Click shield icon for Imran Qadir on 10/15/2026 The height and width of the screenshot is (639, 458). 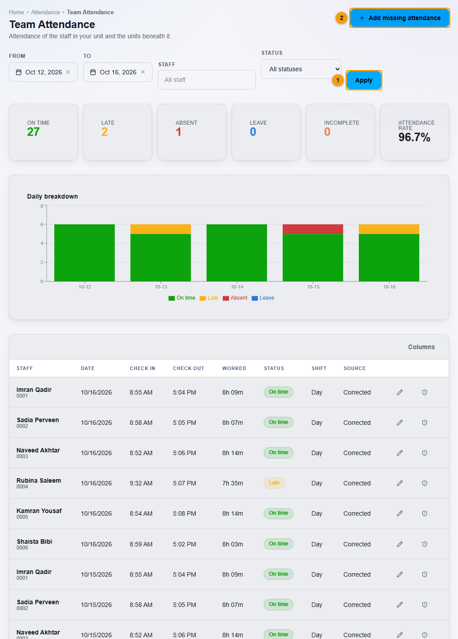point(425,574)
